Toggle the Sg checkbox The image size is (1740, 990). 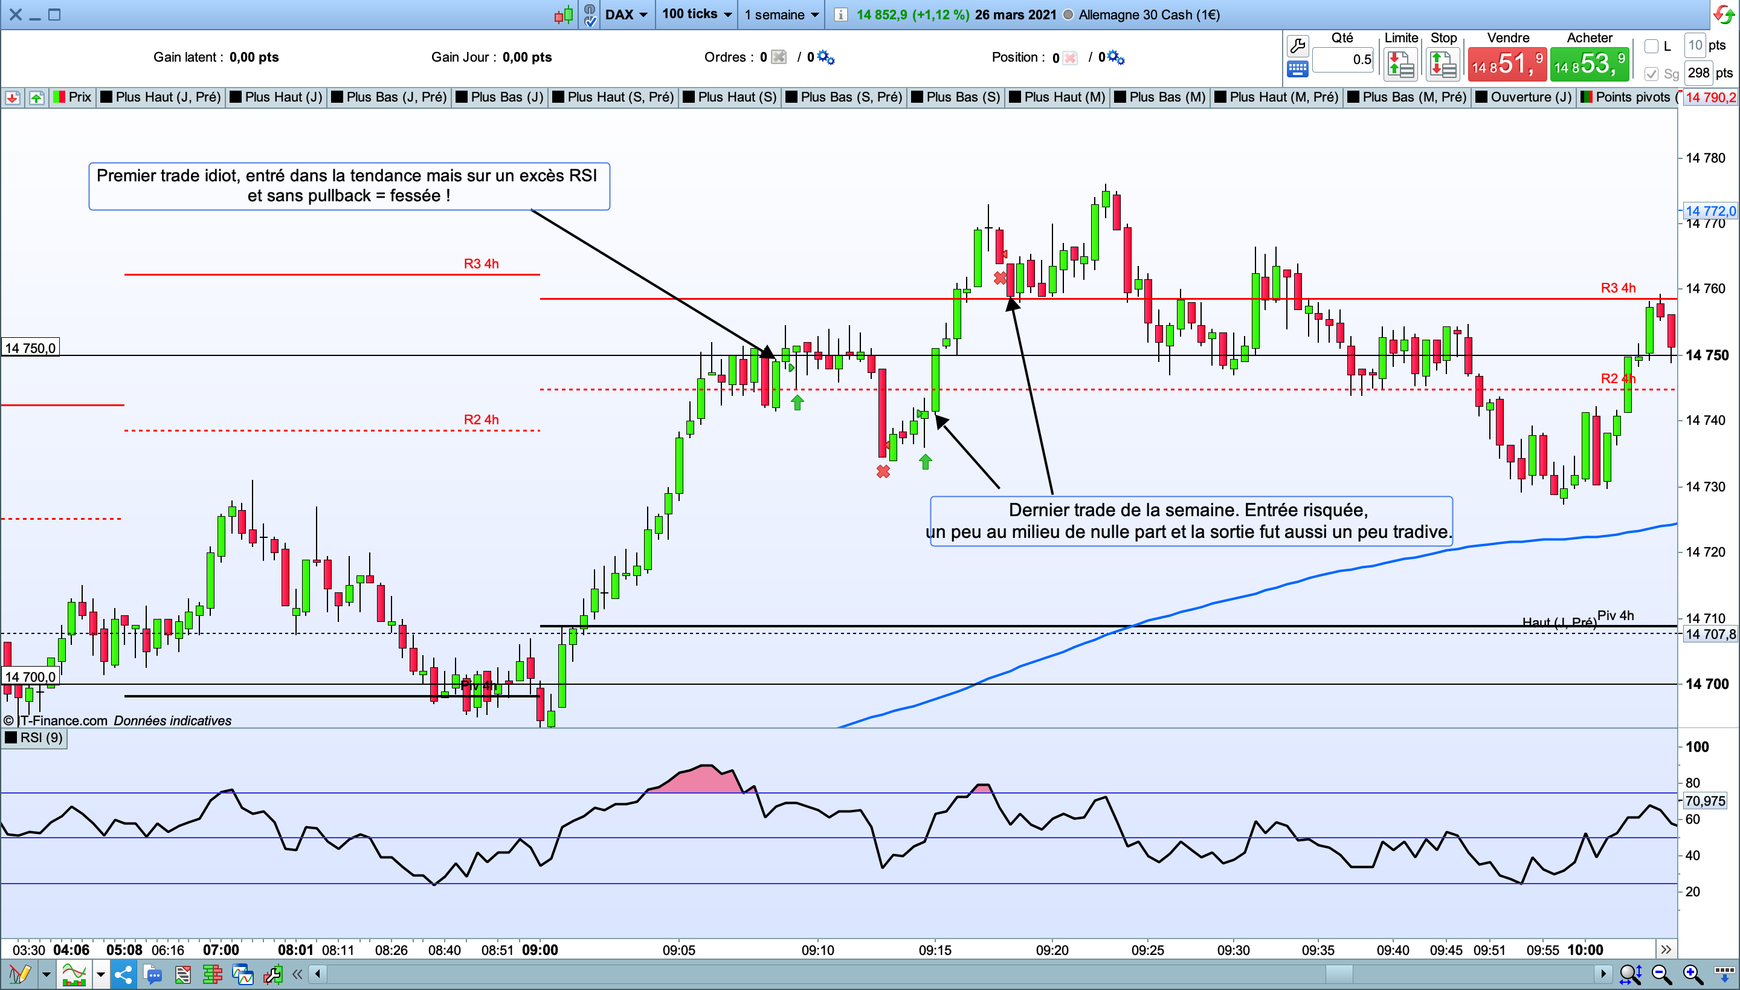pyautogui.click(x=1652, y=74)
